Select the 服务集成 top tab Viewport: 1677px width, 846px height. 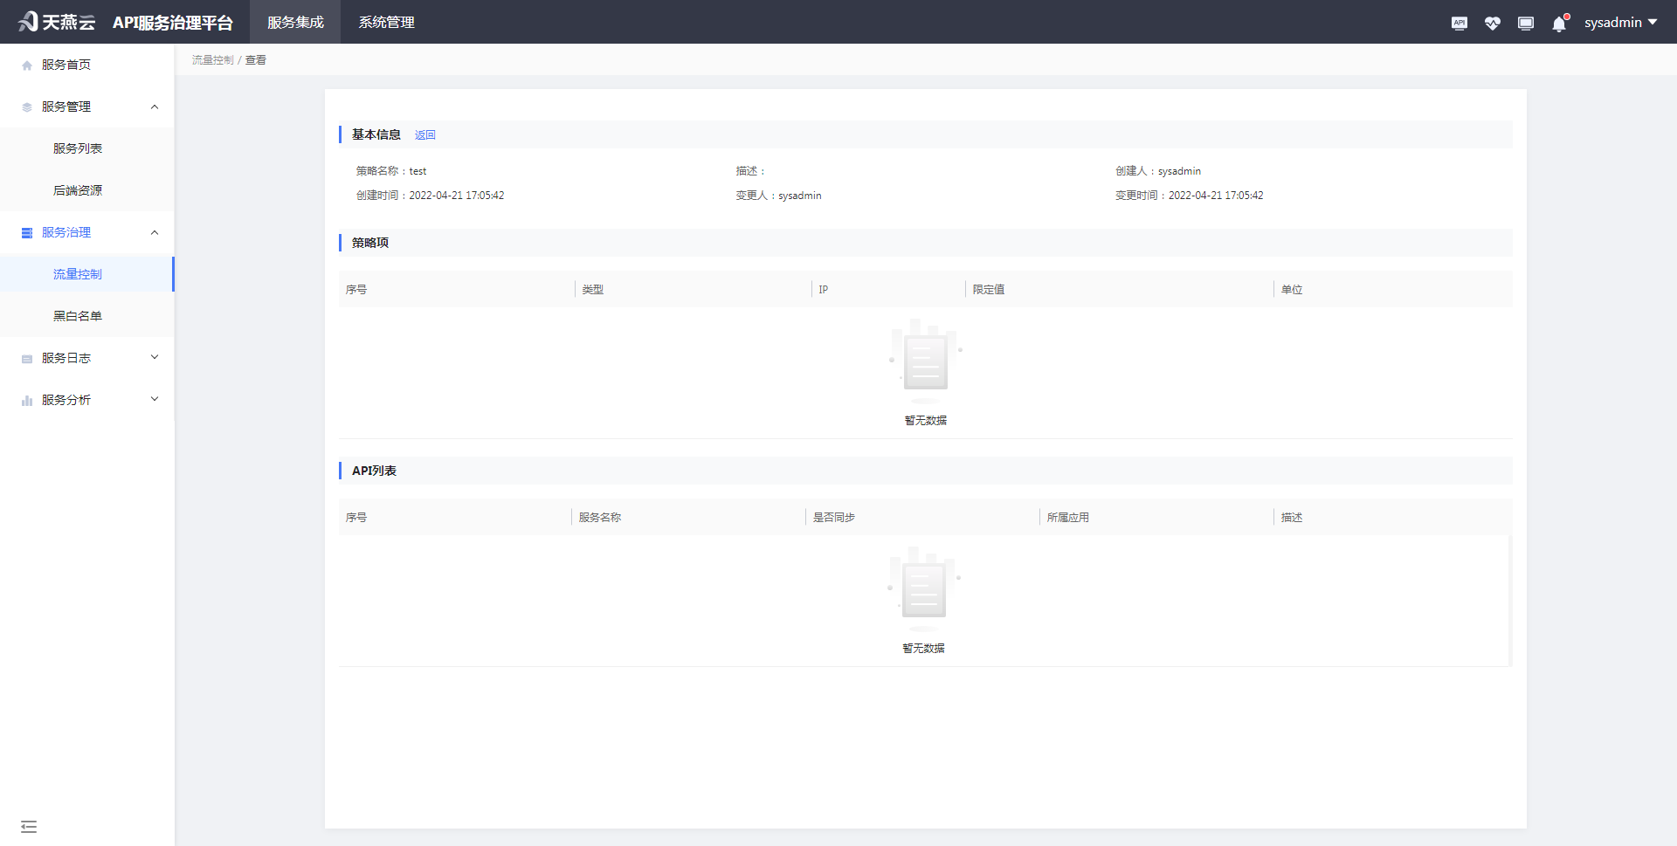pyautogui.click(x=295, y=23)
